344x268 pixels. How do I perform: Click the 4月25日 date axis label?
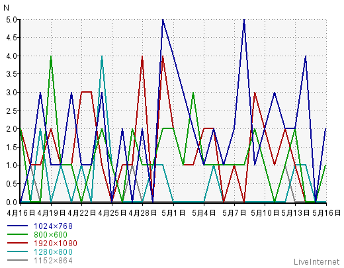click(x=112, y=213)
